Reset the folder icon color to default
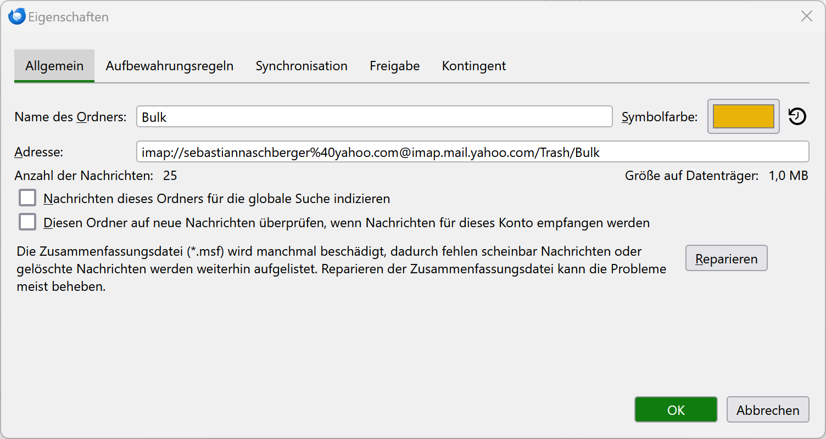 click(x=797, y=116)
